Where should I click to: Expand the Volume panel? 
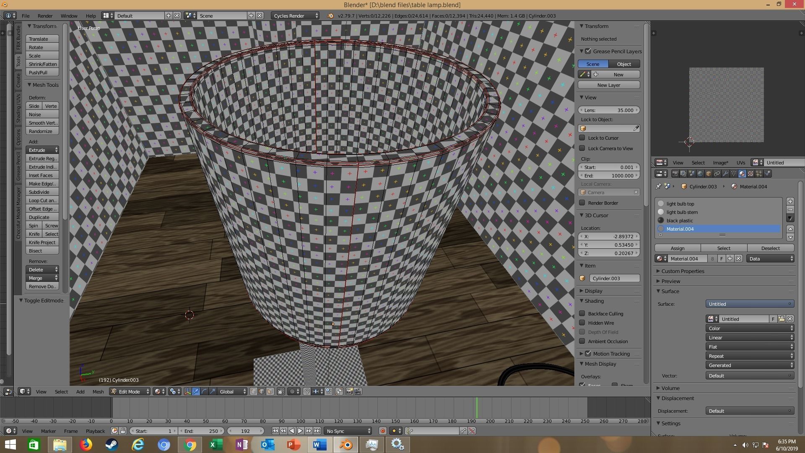[x=670, y=388]
